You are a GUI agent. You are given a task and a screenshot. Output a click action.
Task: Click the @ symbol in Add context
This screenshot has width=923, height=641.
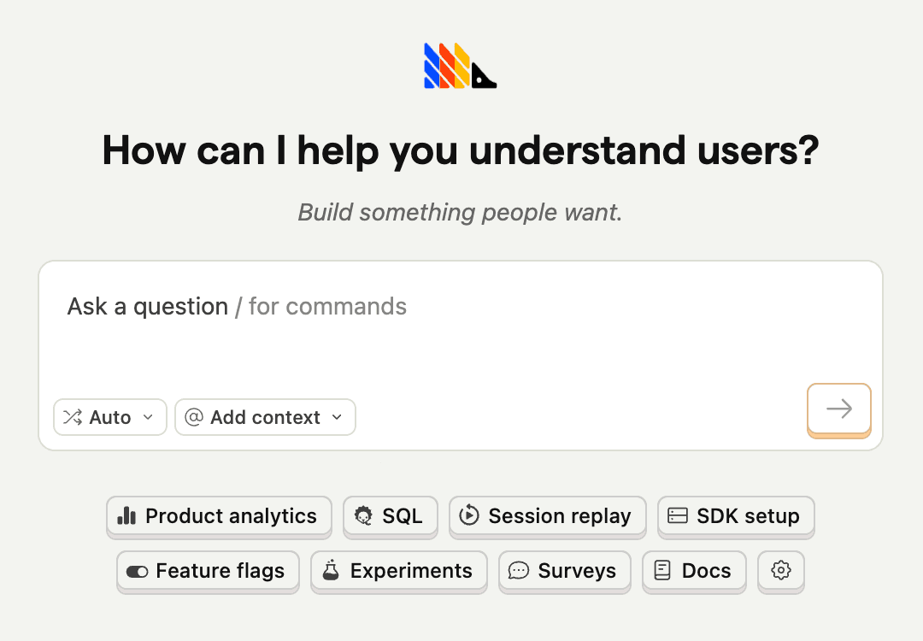[194, 417]
